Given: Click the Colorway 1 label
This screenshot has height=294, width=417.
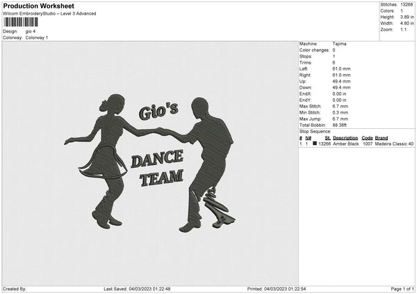Looking at the screenshot, I should tap(37, 37).
